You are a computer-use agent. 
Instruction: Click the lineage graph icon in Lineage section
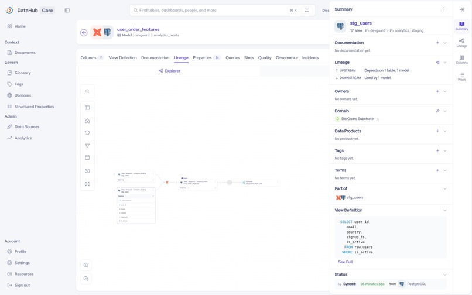point(437,62)
